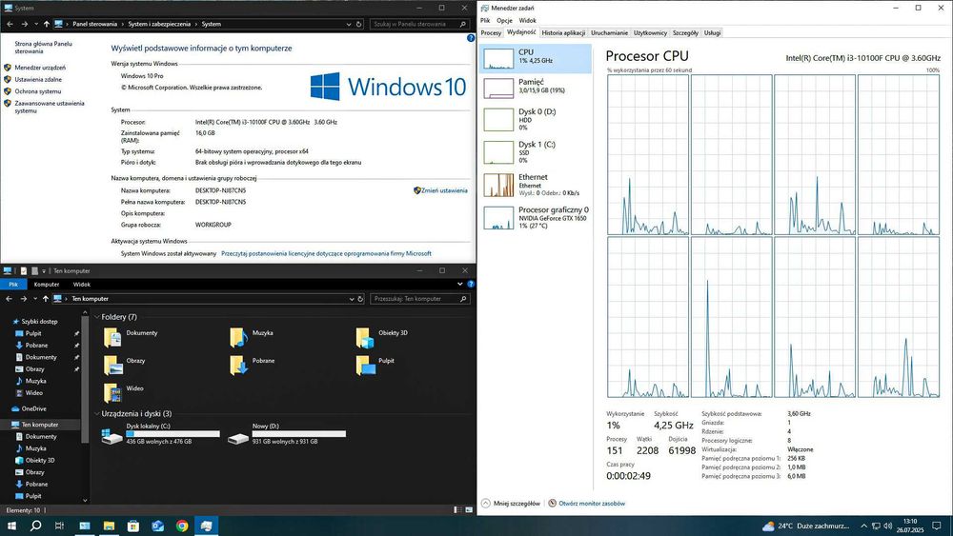The height and width of the screenshot is (536, 953).
Task: Open the Plik tab in Ten komputer
Action: [13, 284]
